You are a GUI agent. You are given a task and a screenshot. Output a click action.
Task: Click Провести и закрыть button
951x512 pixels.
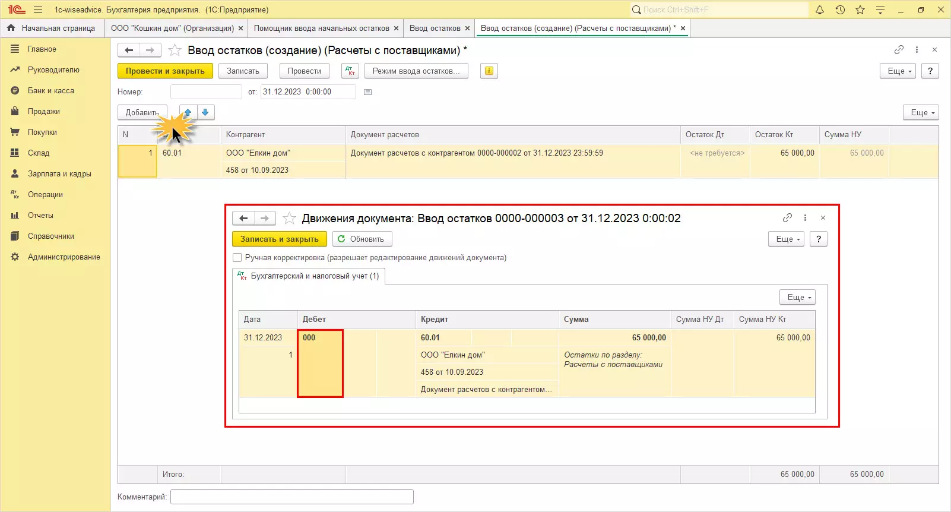click(x=165, y=71)
